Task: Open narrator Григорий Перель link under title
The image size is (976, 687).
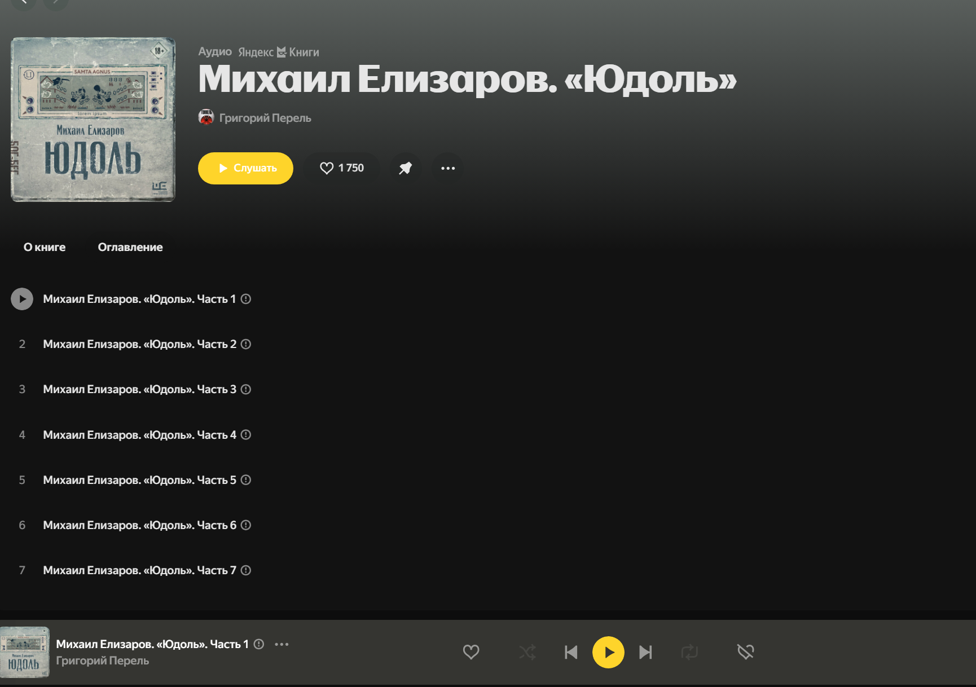Action: (x=265, y=118)
